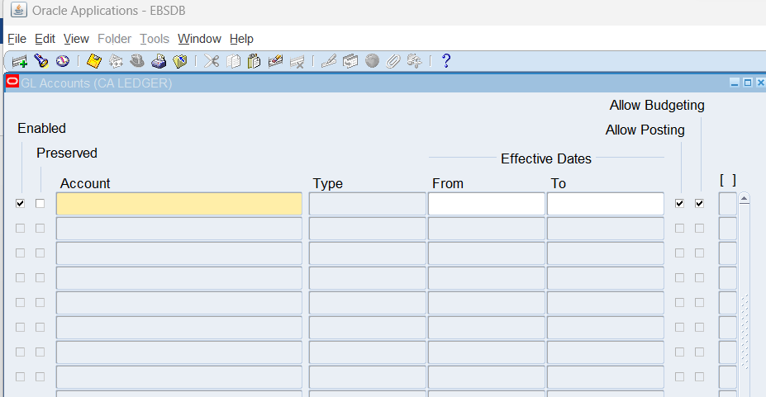This screenshot has width=766, height=397.
Task: Click the Folder Tools icon
Action: click(x=415, y=61)
